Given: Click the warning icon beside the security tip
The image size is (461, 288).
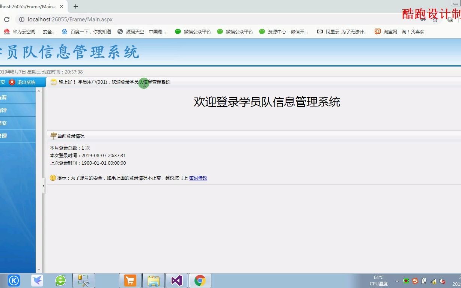Looking at the screenshot, I should [x=53, y=178].
